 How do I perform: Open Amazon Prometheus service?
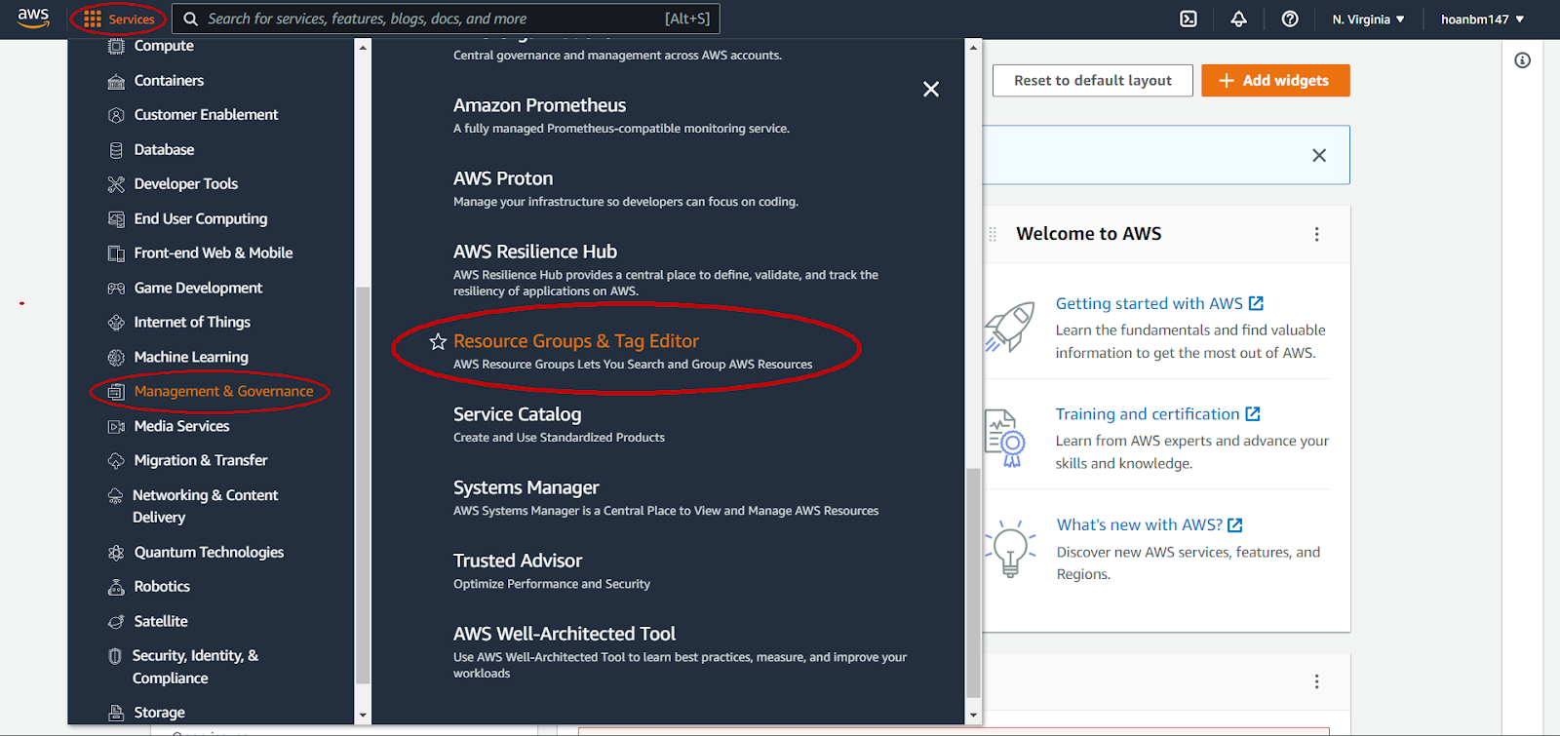pyautogui.click(x=539, y=105)
